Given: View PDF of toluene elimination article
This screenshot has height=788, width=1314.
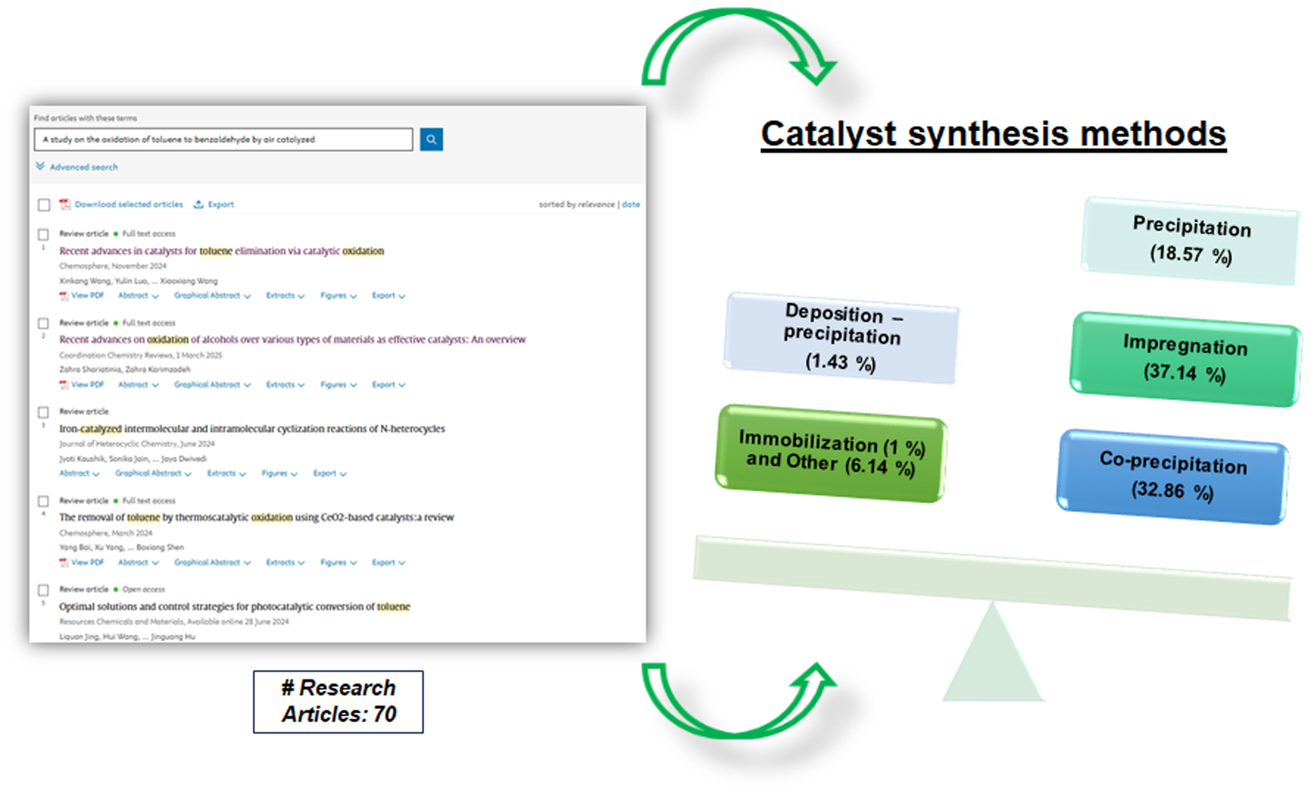Looking at the screenshot, I should (x=88, y=296).
